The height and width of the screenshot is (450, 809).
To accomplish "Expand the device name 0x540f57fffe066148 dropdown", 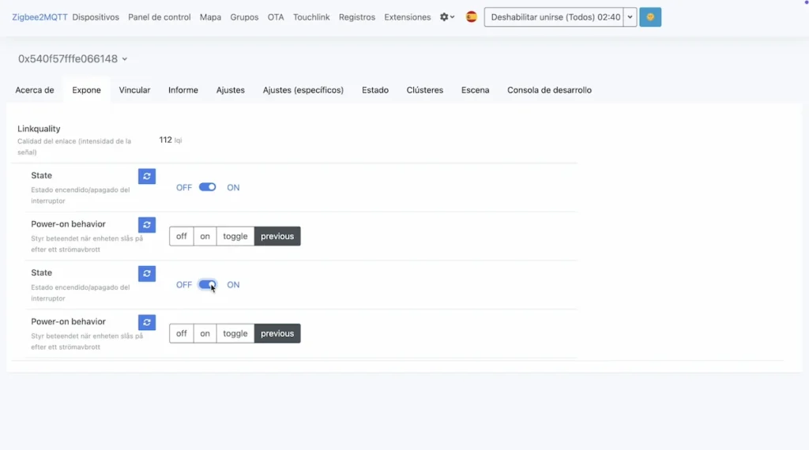I will point(73,59).
